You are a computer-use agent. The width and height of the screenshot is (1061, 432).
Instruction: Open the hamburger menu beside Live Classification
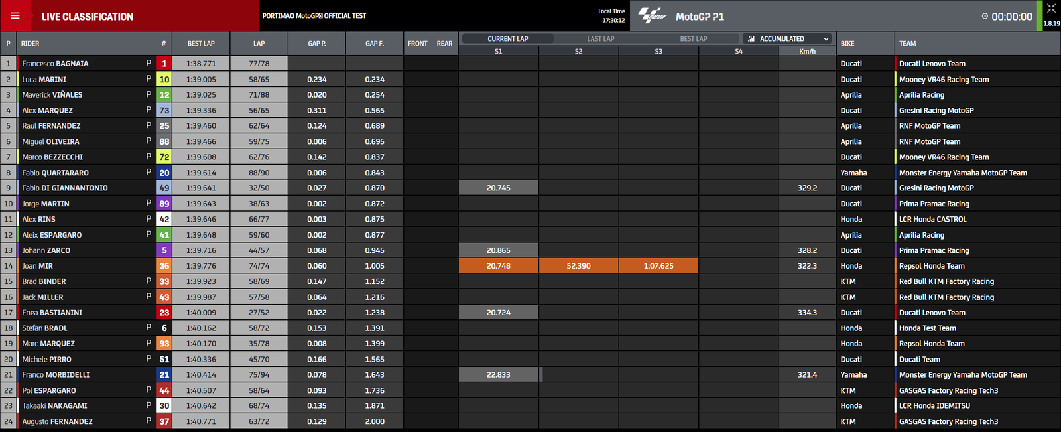15,16
